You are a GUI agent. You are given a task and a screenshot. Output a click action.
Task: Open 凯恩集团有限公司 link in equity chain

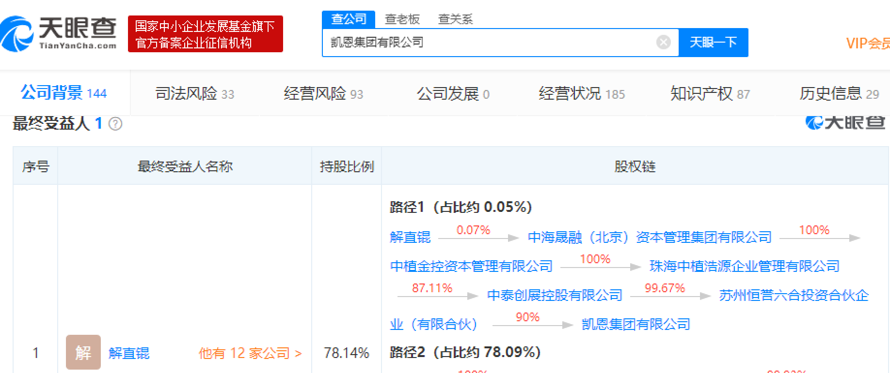coord(636,324)
